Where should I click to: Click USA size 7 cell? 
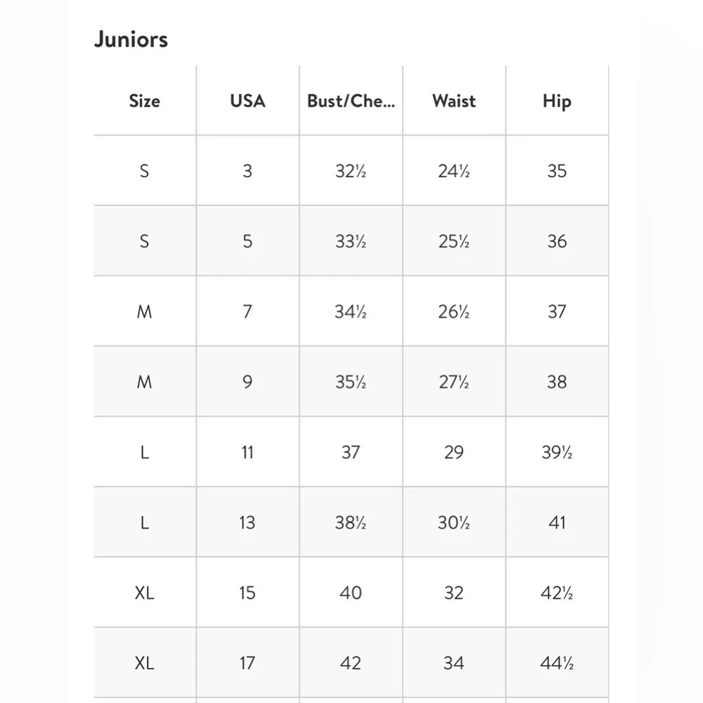pyautogui.click(x=247, y=311)
